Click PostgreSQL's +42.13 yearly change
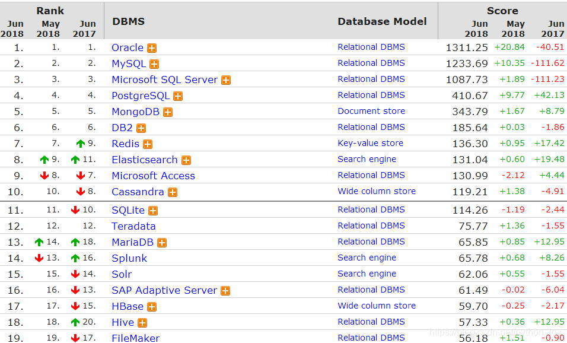The width and height of the screenshot is (567, 343). coord(549,95)
